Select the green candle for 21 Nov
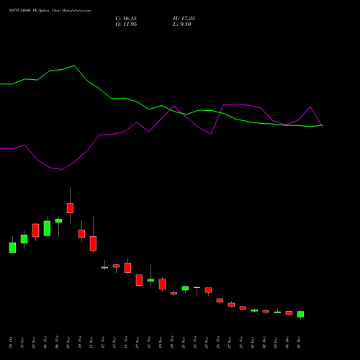The image size is (360, 360). 185,288
